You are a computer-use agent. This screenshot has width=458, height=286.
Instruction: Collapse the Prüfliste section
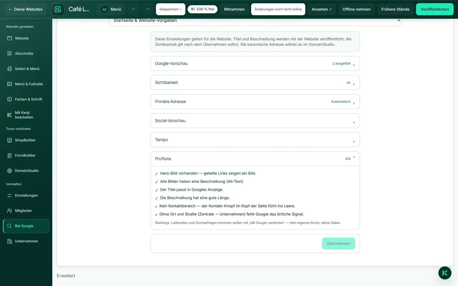click(255, 159)
